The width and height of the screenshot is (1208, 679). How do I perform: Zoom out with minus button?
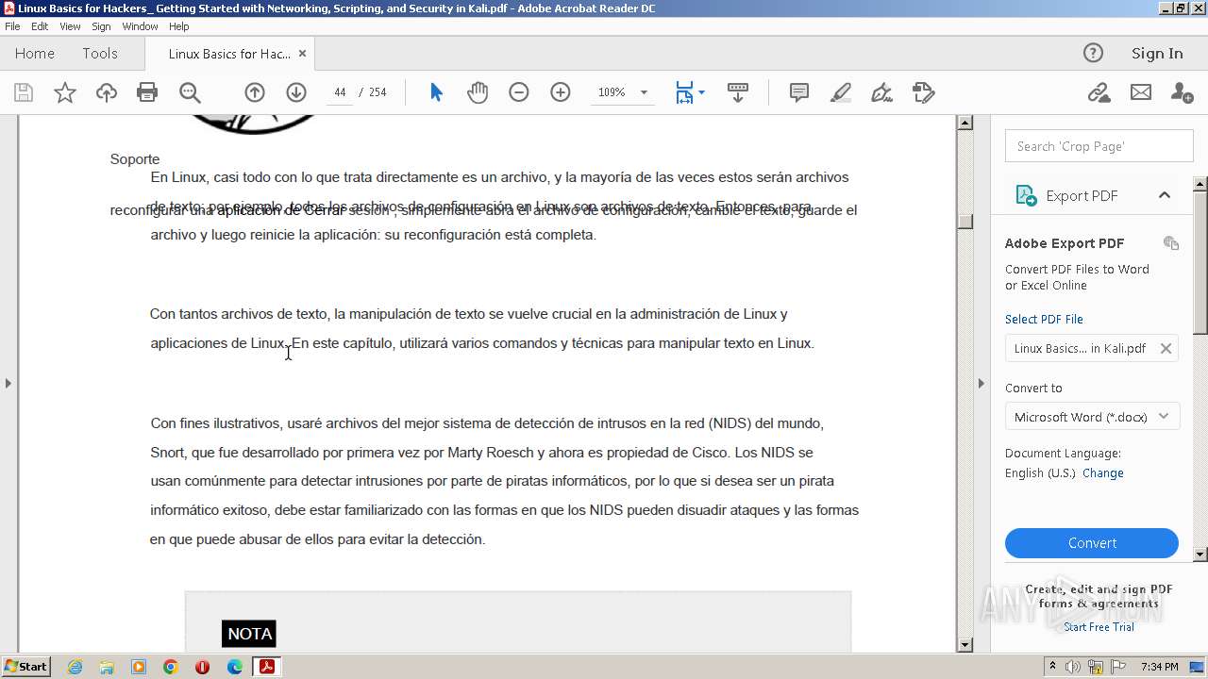(519, 92)
